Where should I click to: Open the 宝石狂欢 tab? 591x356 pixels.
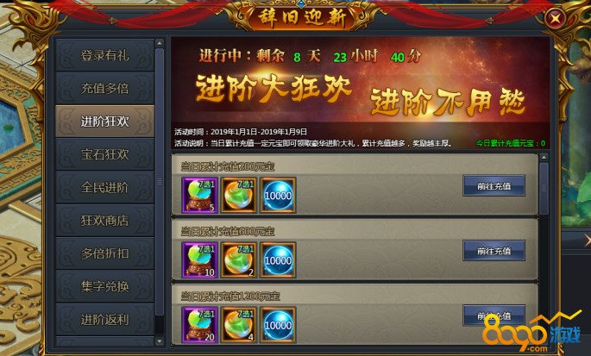pyautogui.click(x=104, y=154)
